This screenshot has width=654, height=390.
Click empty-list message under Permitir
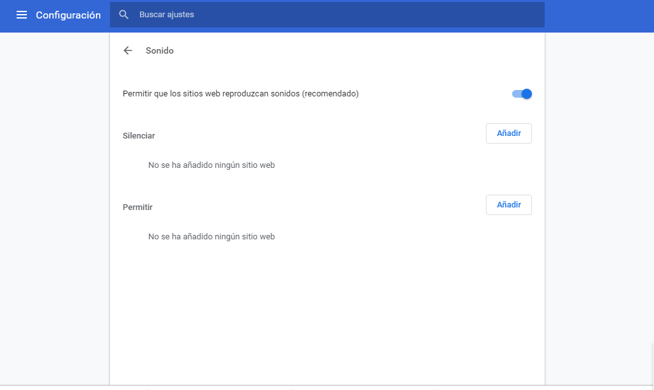tap(212, 237)
